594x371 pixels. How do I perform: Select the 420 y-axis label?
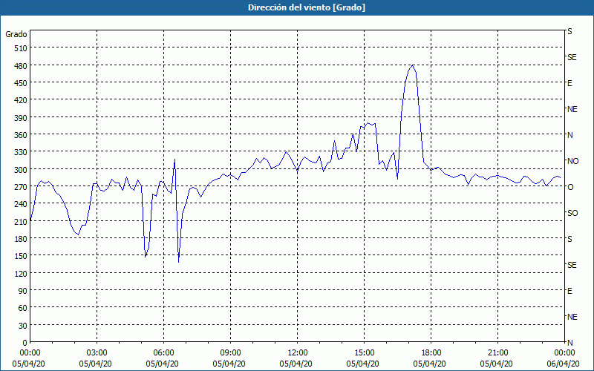(21, 100)
